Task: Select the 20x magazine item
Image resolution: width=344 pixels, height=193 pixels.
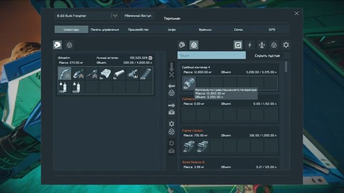Action: pyautogui.click(x=146, y=73)
